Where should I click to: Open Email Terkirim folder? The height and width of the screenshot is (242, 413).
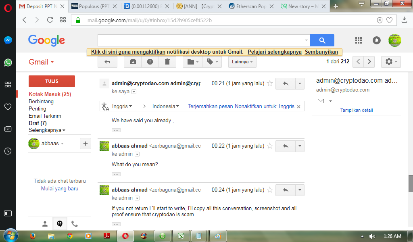click(45, 116)
